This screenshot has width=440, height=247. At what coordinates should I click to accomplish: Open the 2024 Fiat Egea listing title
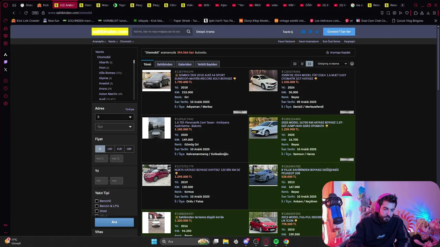click(314, 77)
